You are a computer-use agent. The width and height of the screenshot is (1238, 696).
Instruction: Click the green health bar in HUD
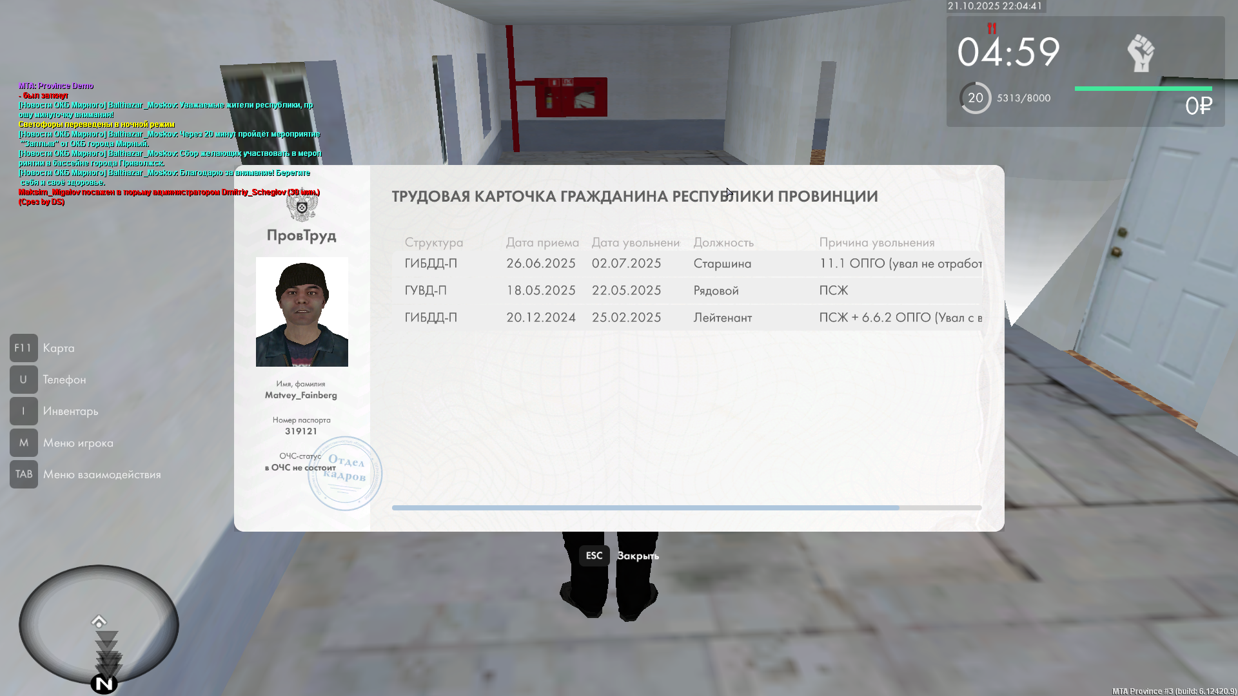1143,89
